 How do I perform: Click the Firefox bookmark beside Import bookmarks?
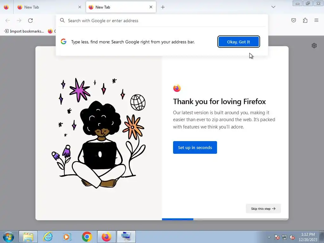tap(52, 31)
